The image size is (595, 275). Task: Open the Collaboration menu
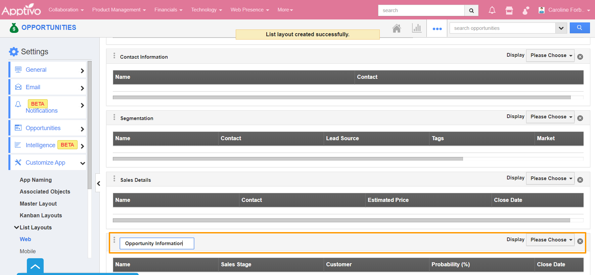click(x=66, y=10)
